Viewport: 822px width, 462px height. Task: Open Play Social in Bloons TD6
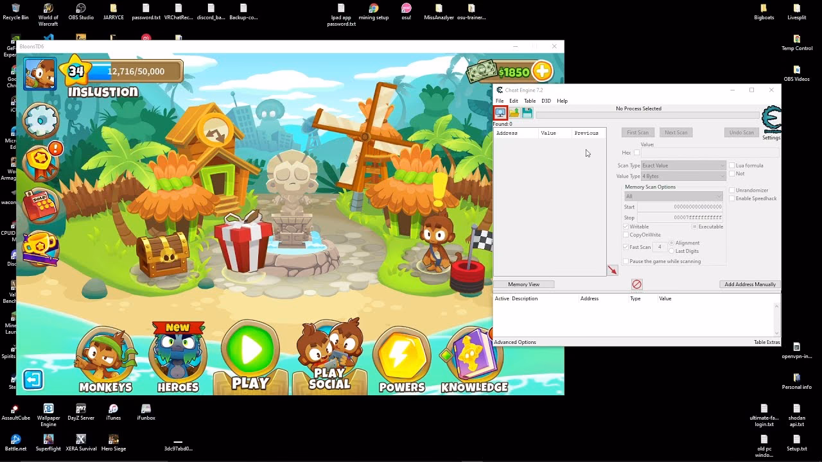[x=329, y=355]
